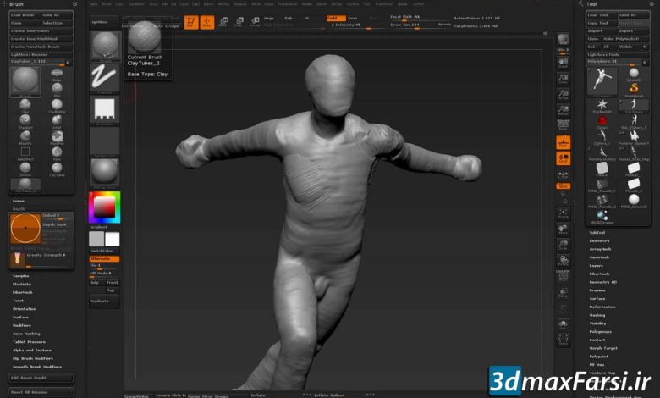Activate the Rotate transform icon in top shelf
Screen dimensions: 660x398
254,21
